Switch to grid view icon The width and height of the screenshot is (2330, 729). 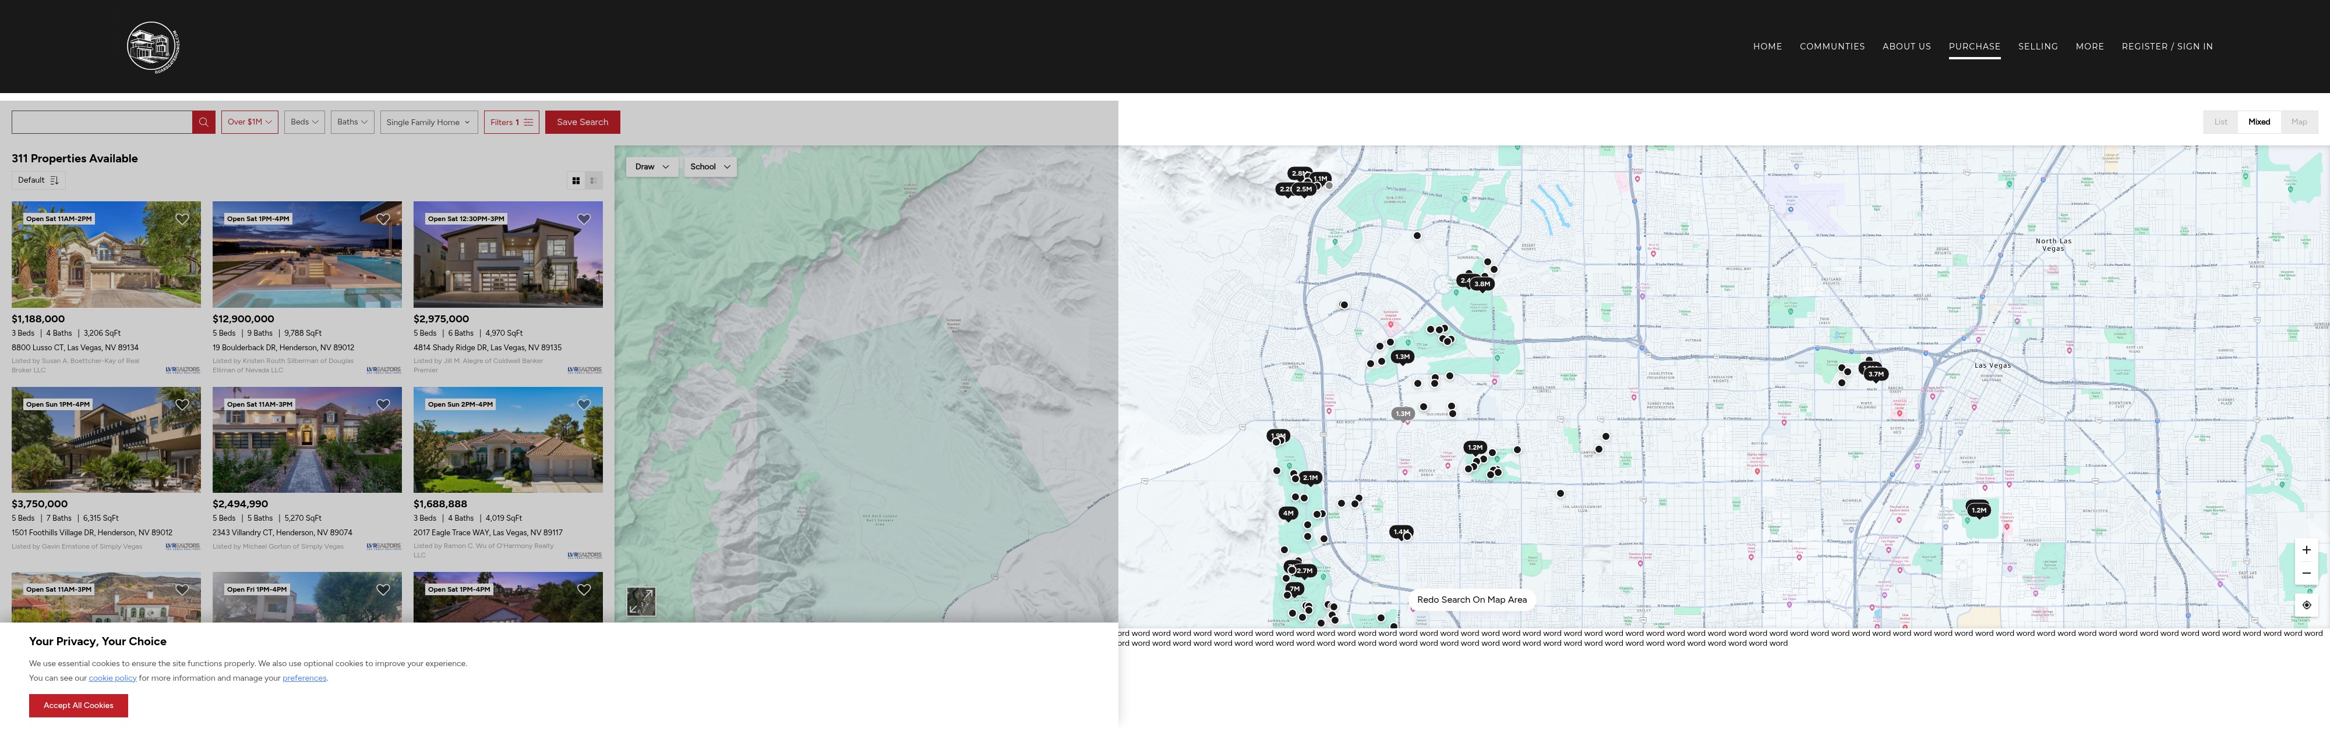point(576,181)
